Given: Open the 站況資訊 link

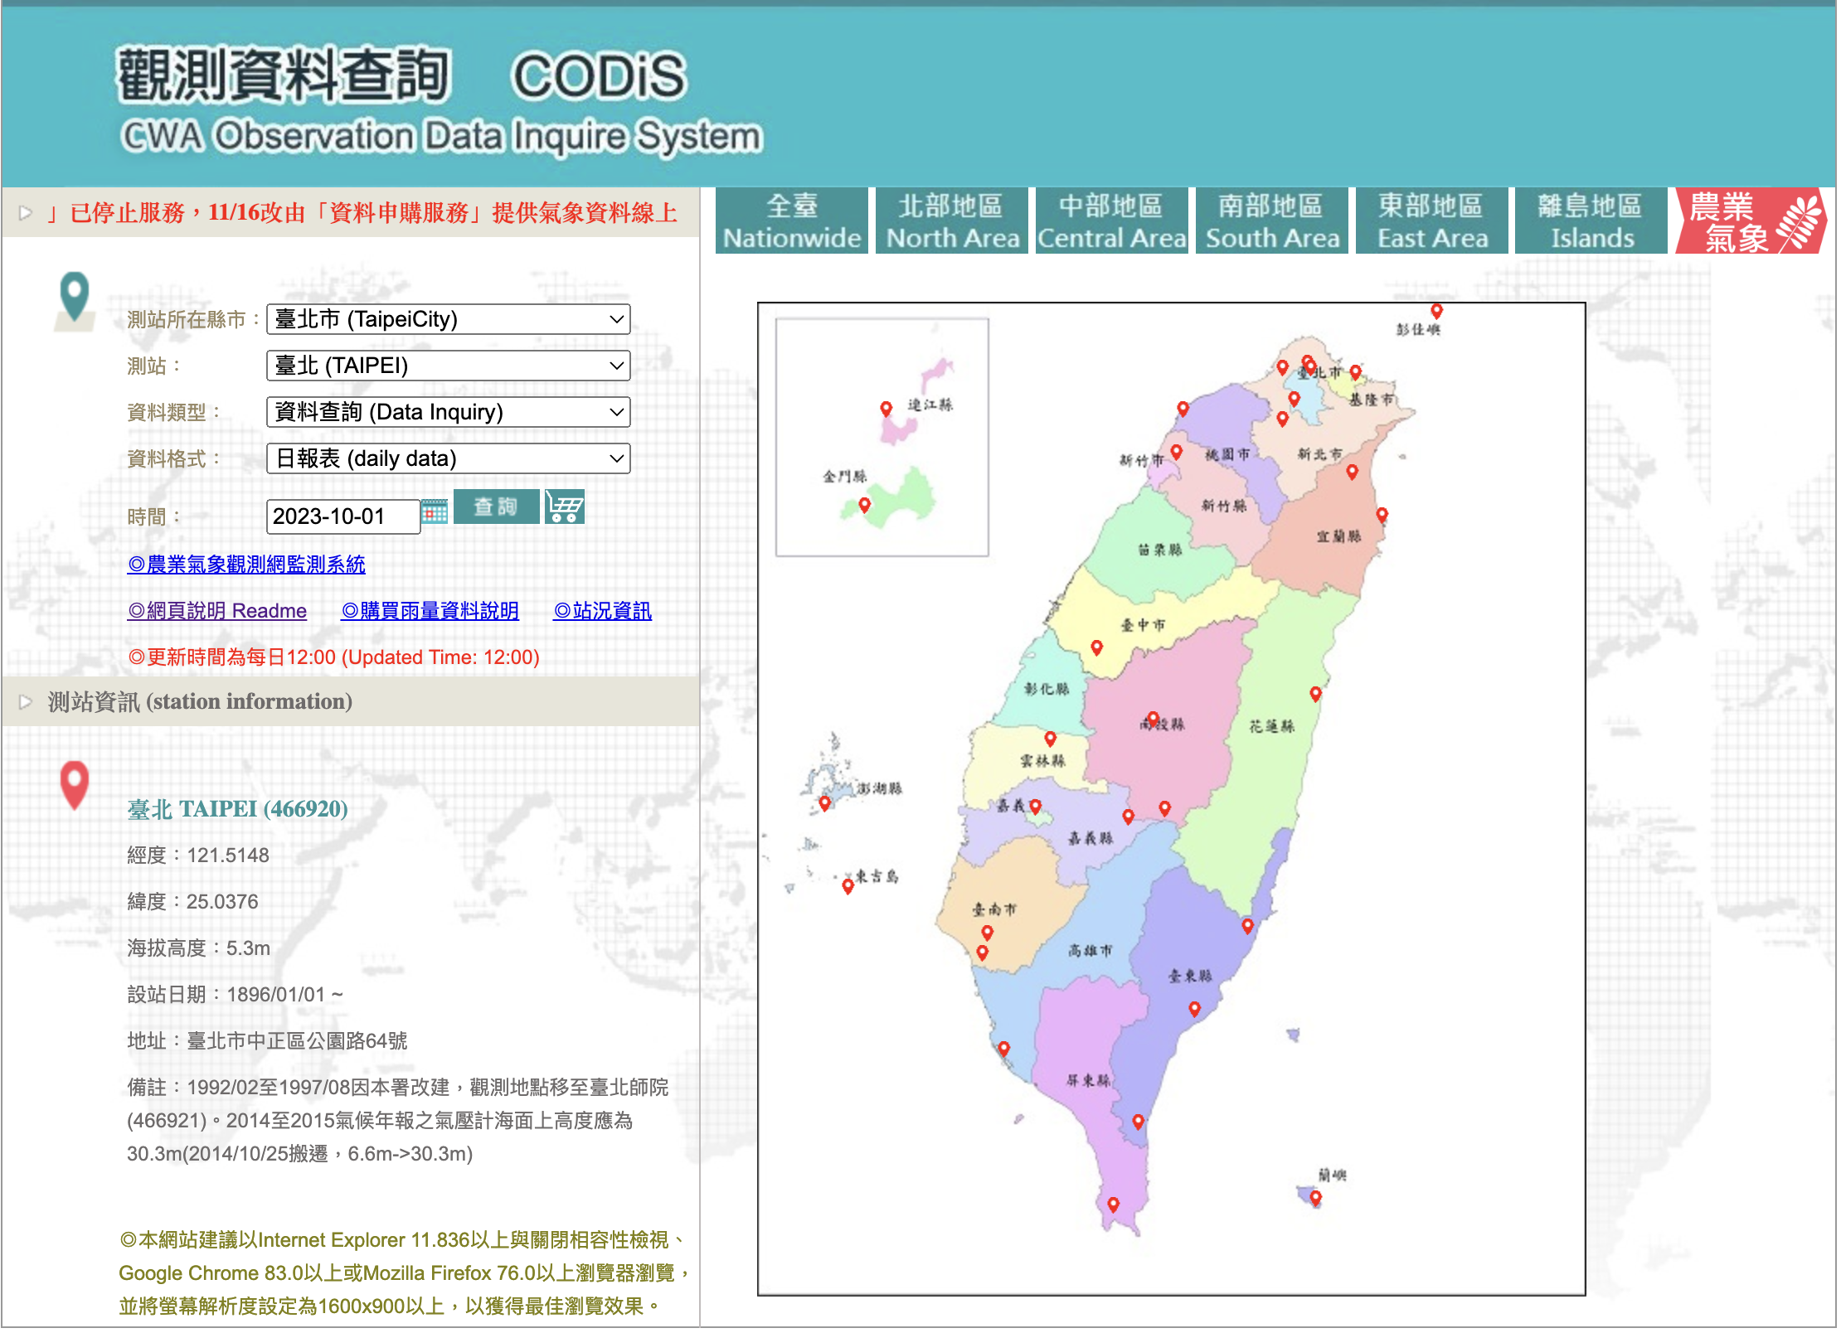Looking at the screenshot, I should point(603,611).
